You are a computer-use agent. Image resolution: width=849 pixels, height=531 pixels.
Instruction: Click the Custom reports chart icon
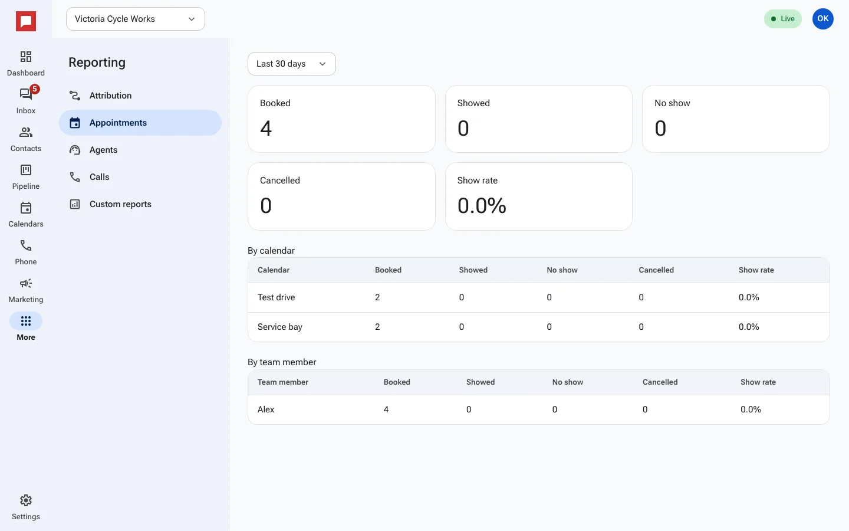75,204
